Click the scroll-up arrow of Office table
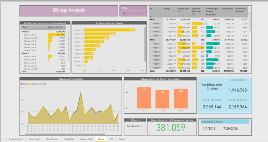Screen dimensions: 268x142 coord(69,27)
